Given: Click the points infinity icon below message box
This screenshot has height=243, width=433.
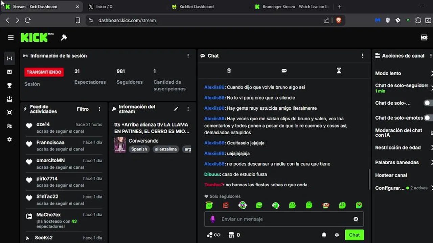Looking at the screenshot, I should tap(213, 235).
